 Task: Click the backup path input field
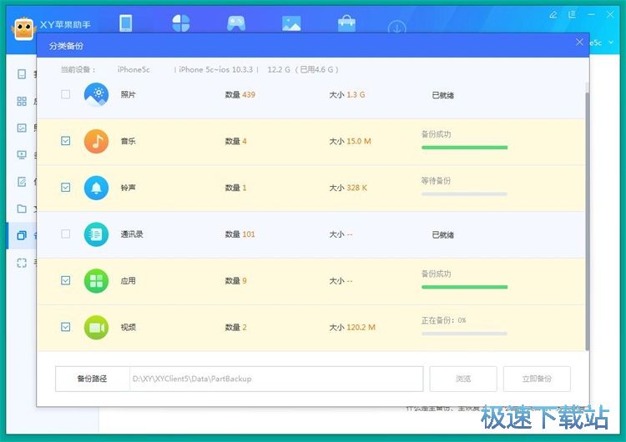pos(275,379)
